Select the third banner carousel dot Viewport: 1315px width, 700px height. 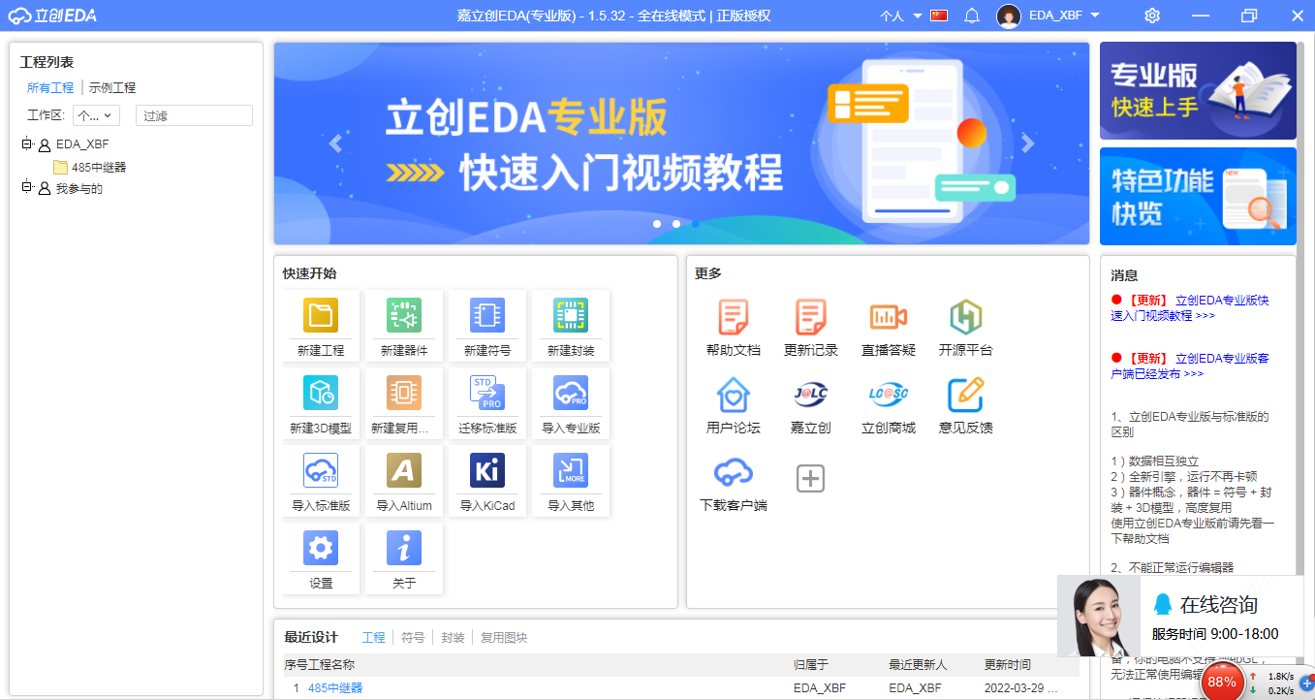696,224
